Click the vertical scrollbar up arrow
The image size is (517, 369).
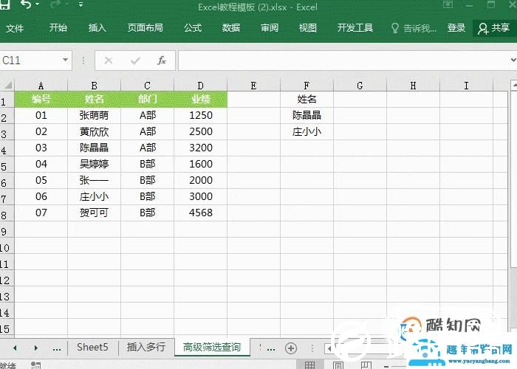(x=514, y=85)
